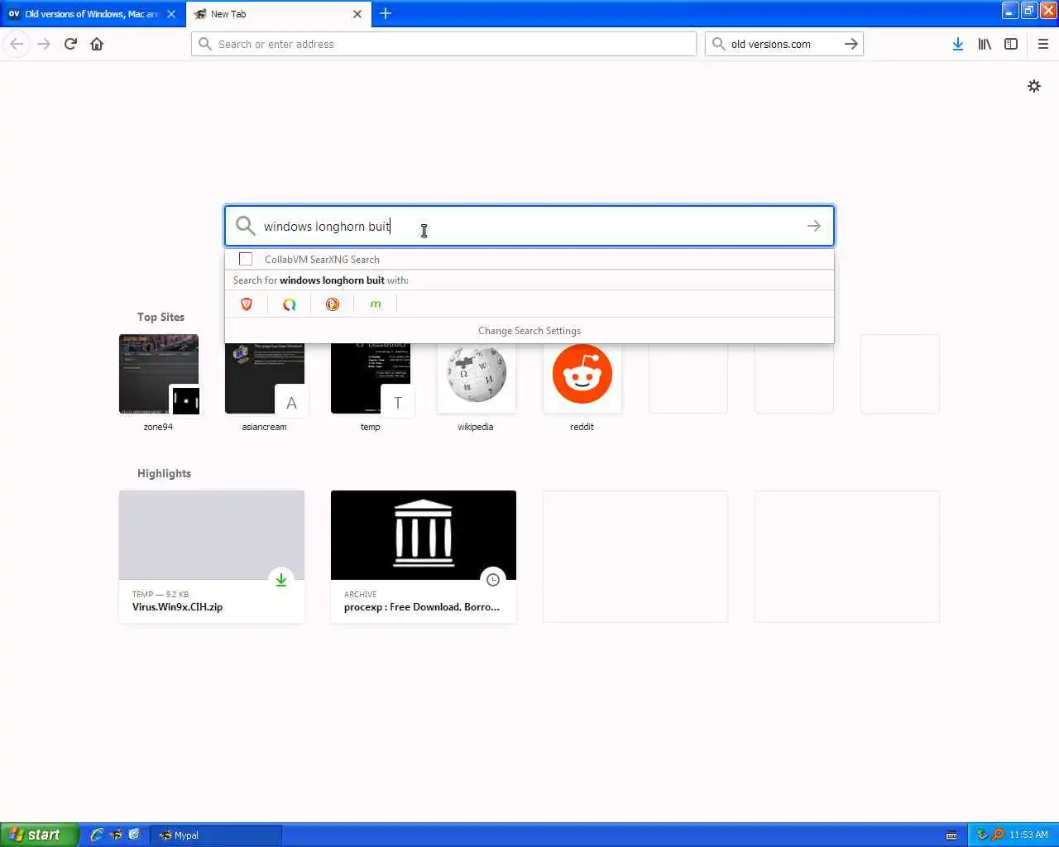Click the Highlights section heading
The height and width of the screenshot is (847, 1059).
164,473
